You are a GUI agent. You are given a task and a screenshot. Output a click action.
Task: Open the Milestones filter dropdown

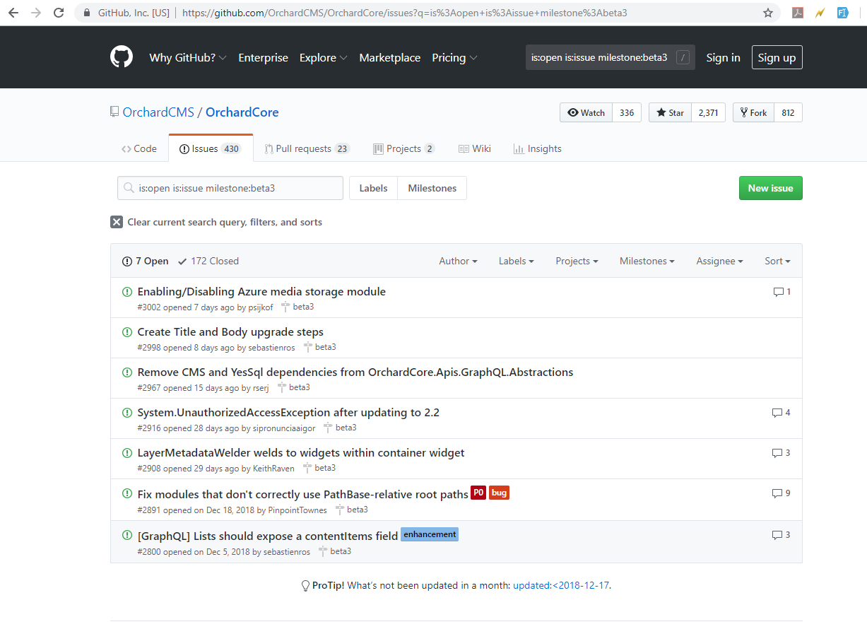647,261
